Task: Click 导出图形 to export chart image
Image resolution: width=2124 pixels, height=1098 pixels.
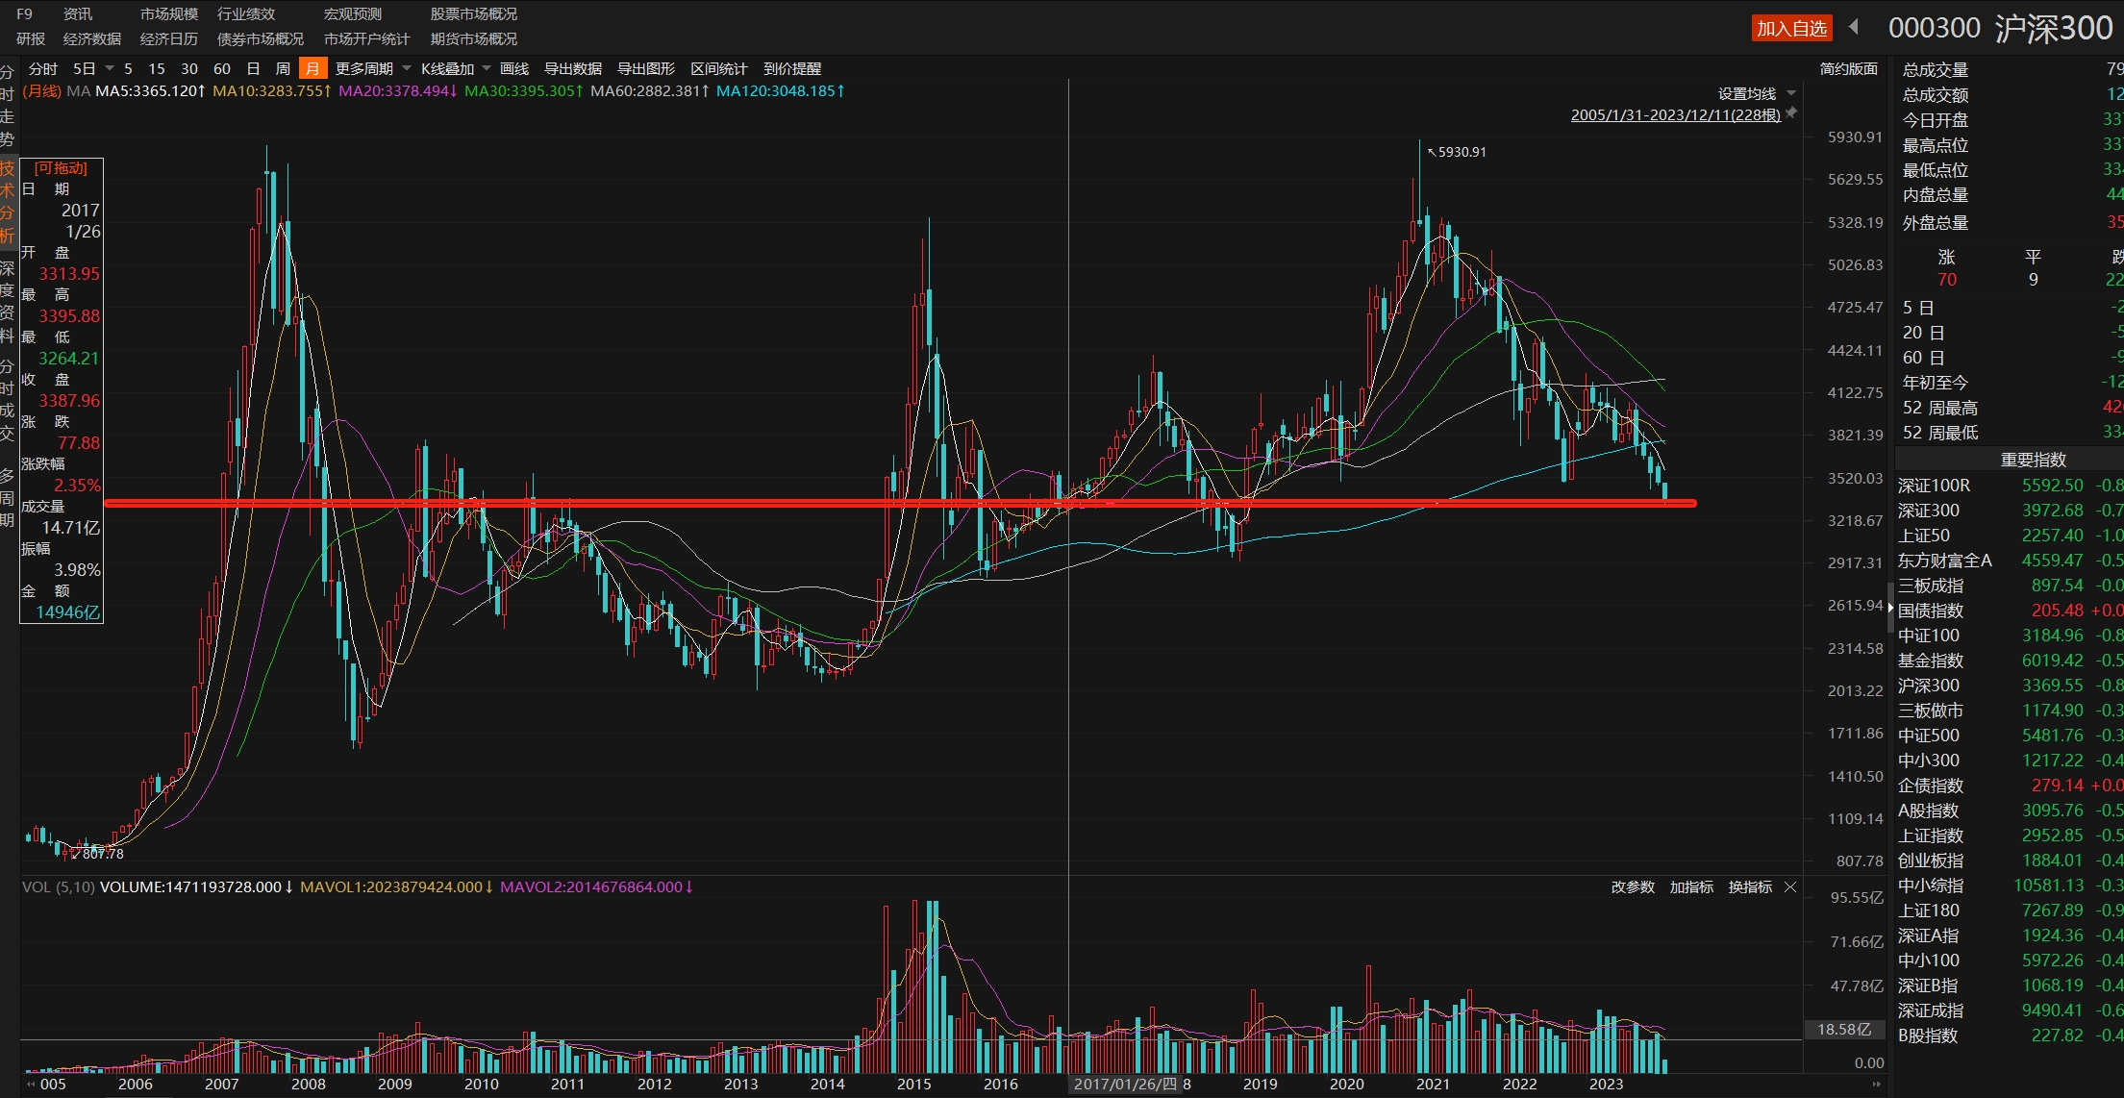Action: tap(645, 68)
